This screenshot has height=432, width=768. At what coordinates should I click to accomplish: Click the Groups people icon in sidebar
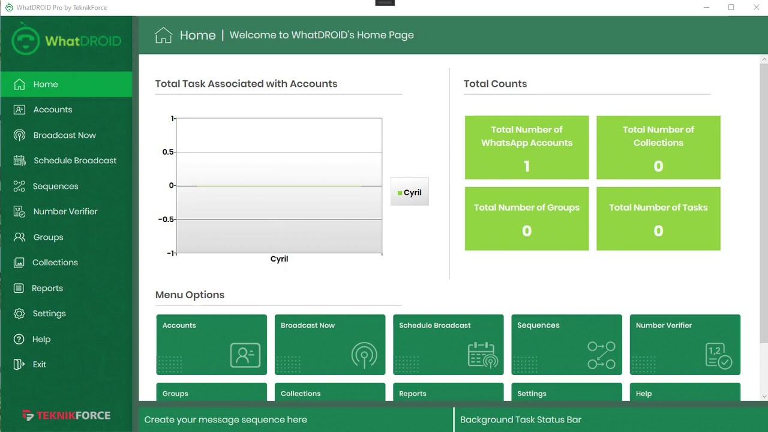coord(19,237)
